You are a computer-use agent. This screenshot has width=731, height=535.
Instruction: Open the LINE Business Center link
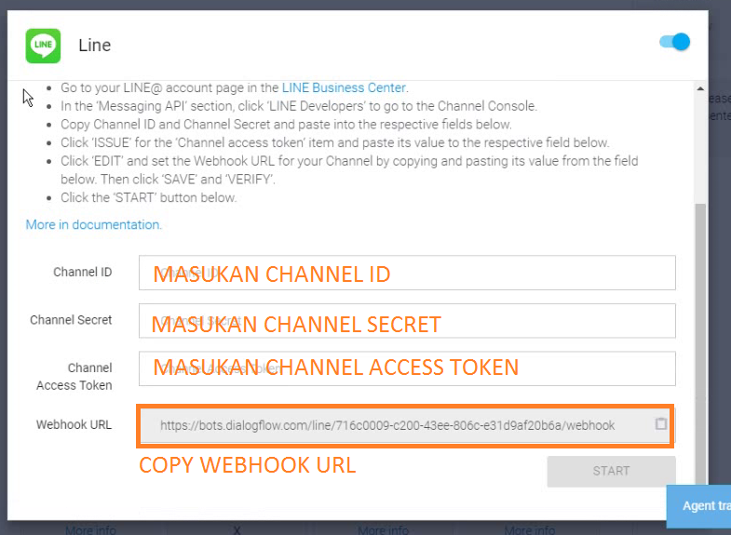[x=344, y=87]
